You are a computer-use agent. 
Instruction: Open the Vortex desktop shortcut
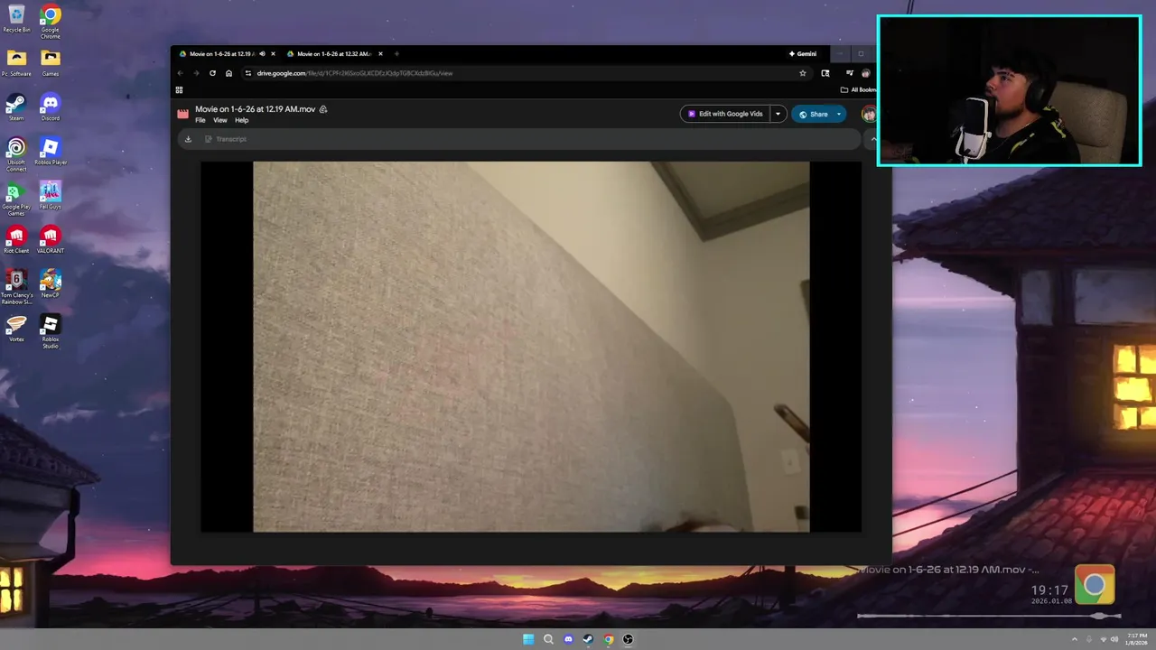coord(16,328)
